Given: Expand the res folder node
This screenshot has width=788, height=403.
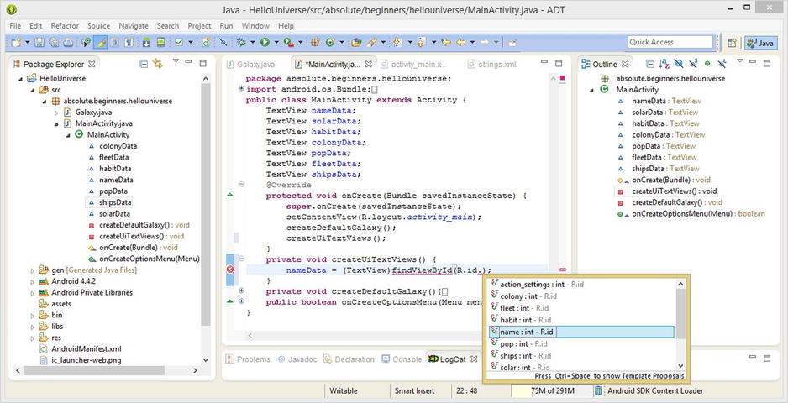Looking at the screenshot, I should pyautogui.click(x=33, y=338).
